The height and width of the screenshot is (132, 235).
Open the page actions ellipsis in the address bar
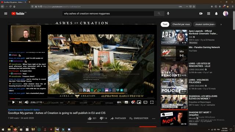(x=187, y=7)
